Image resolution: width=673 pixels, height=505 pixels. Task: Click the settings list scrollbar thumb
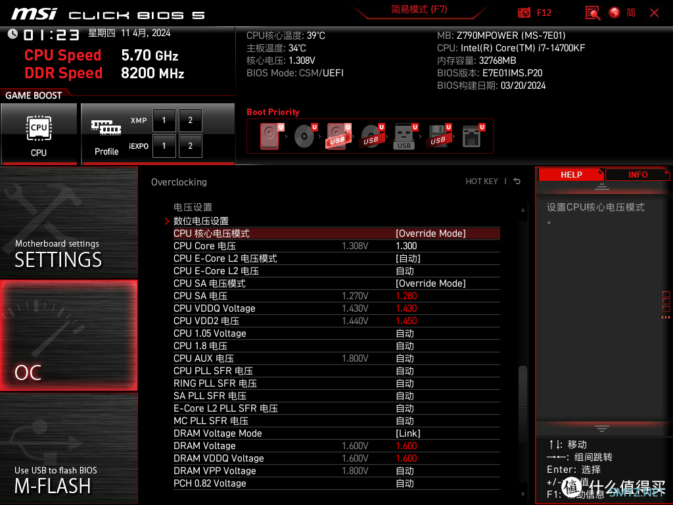(522, 404)
